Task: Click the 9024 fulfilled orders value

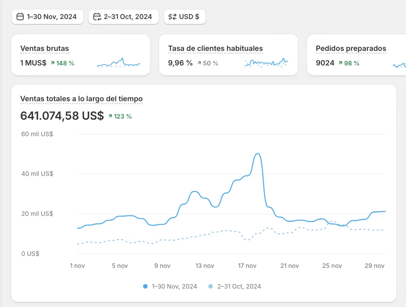Action: (325, 63)
